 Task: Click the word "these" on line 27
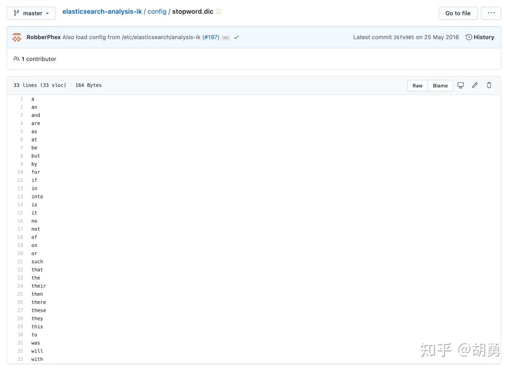coord(39,310)
